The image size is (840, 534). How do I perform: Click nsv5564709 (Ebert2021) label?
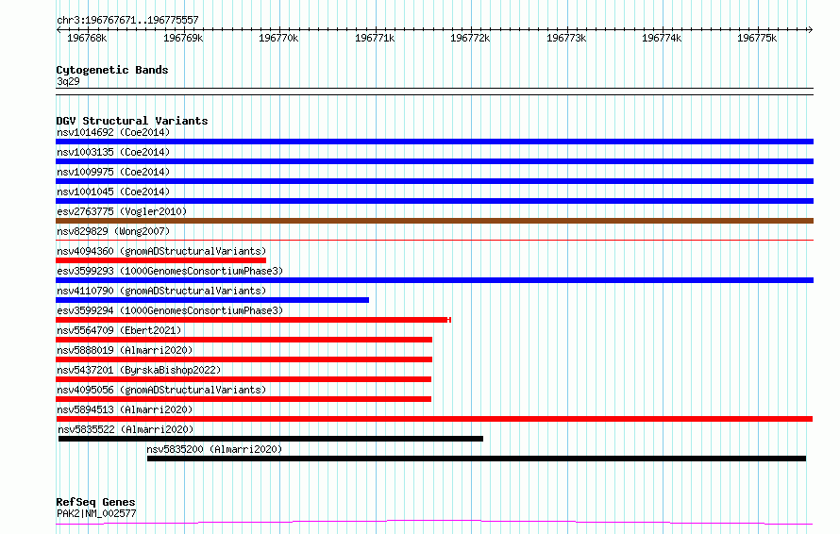(119, 330)
